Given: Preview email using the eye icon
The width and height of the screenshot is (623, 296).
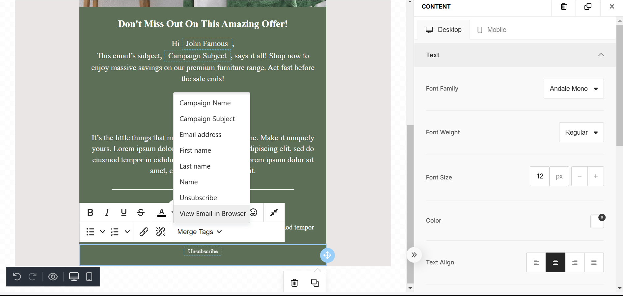Looking at the screenshot, I should [53, 277].
